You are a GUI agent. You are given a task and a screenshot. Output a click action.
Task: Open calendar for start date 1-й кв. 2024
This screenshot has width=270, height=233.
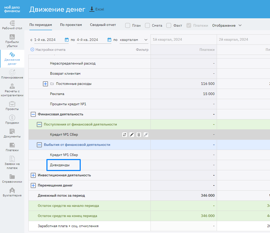[x=67, y=40]
